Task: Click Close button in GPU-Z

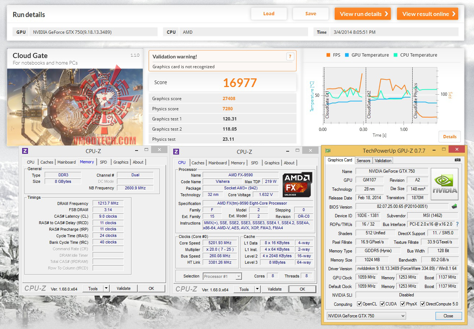Action: [x=448, y=316]
